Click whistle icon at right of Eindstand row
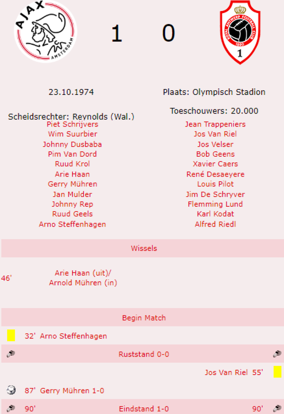 point(277,408)
